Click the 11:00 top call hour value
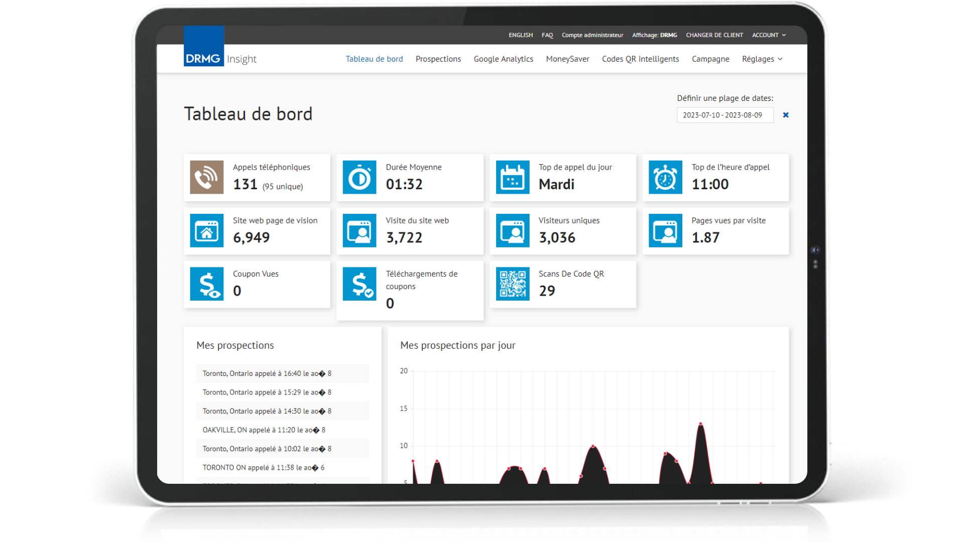 [x=710, y=184]
